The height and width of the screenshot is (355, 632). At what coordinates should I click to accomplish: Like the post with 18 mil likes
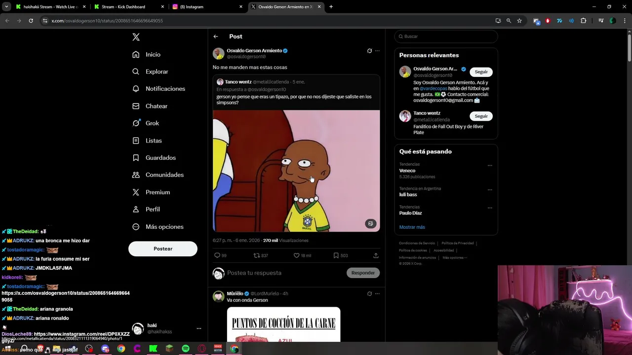pos(303,255)
